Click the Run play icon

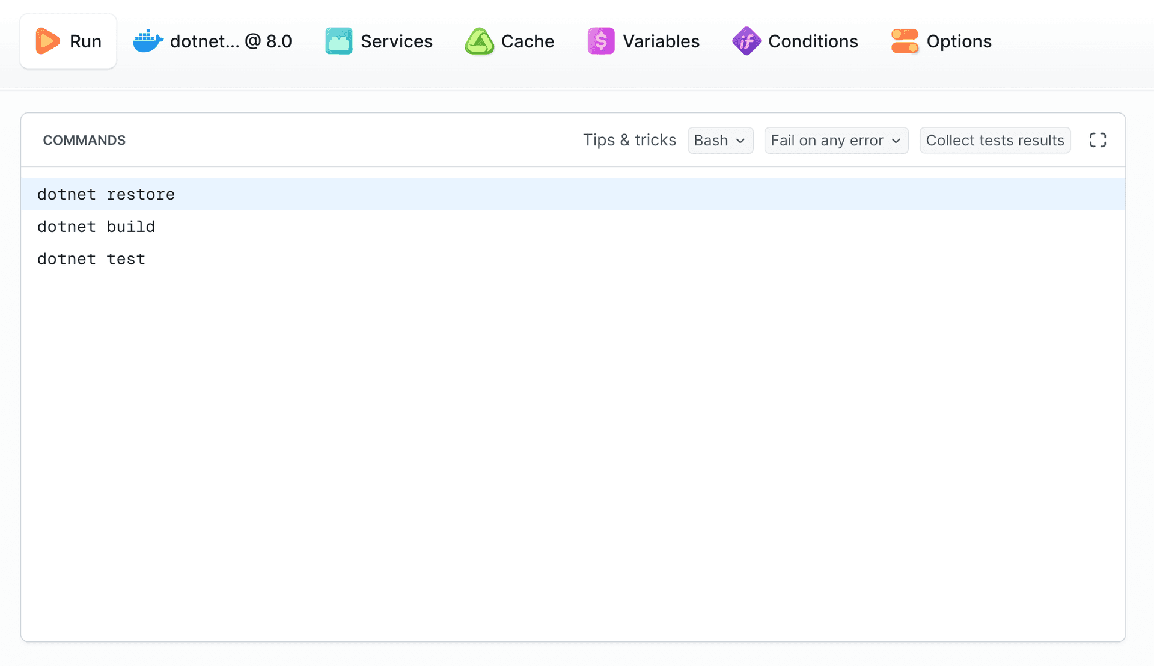point(48,41)
